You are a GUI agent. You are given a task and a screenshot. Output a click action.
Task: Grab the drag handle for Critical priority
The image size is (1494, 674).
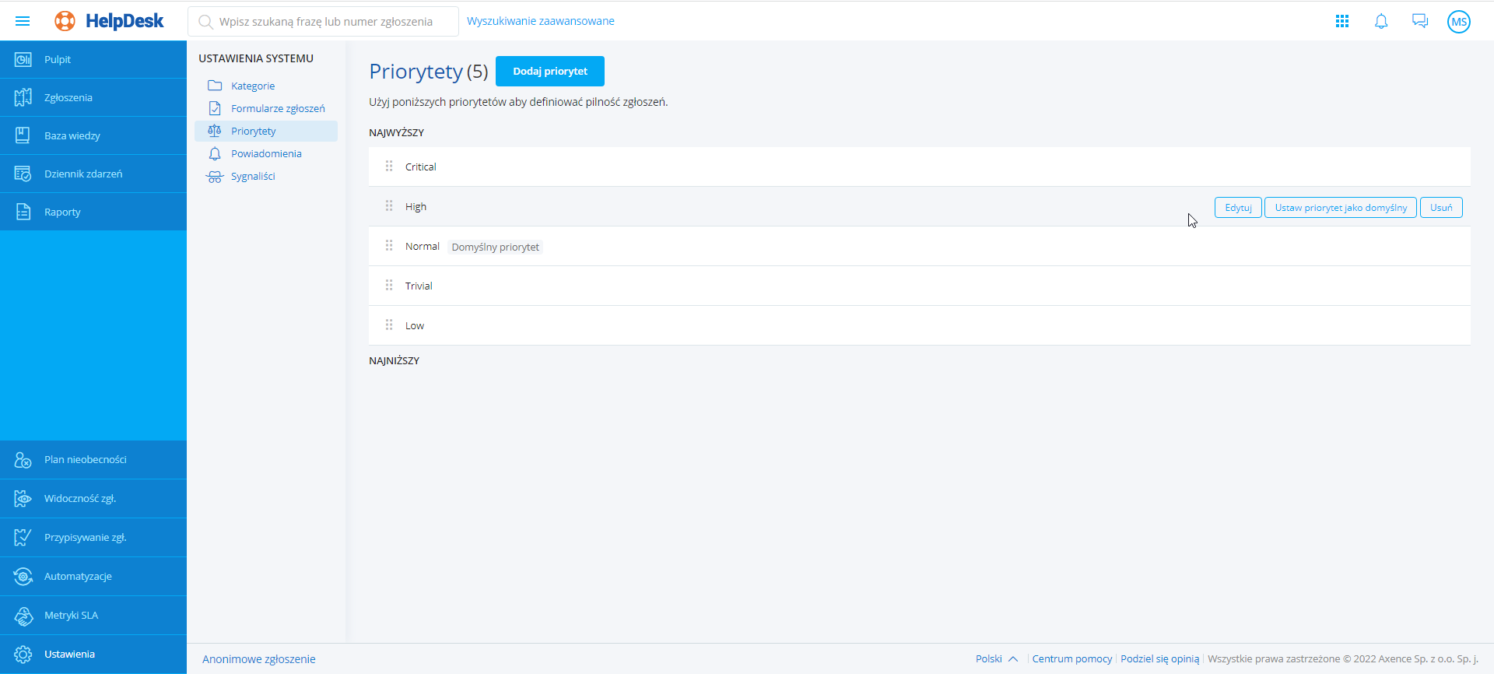click(x=389, y=167)
